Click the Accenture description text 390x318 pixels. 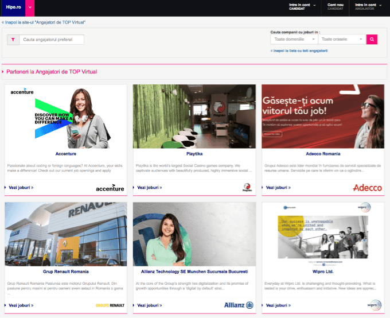pos(65,168)
